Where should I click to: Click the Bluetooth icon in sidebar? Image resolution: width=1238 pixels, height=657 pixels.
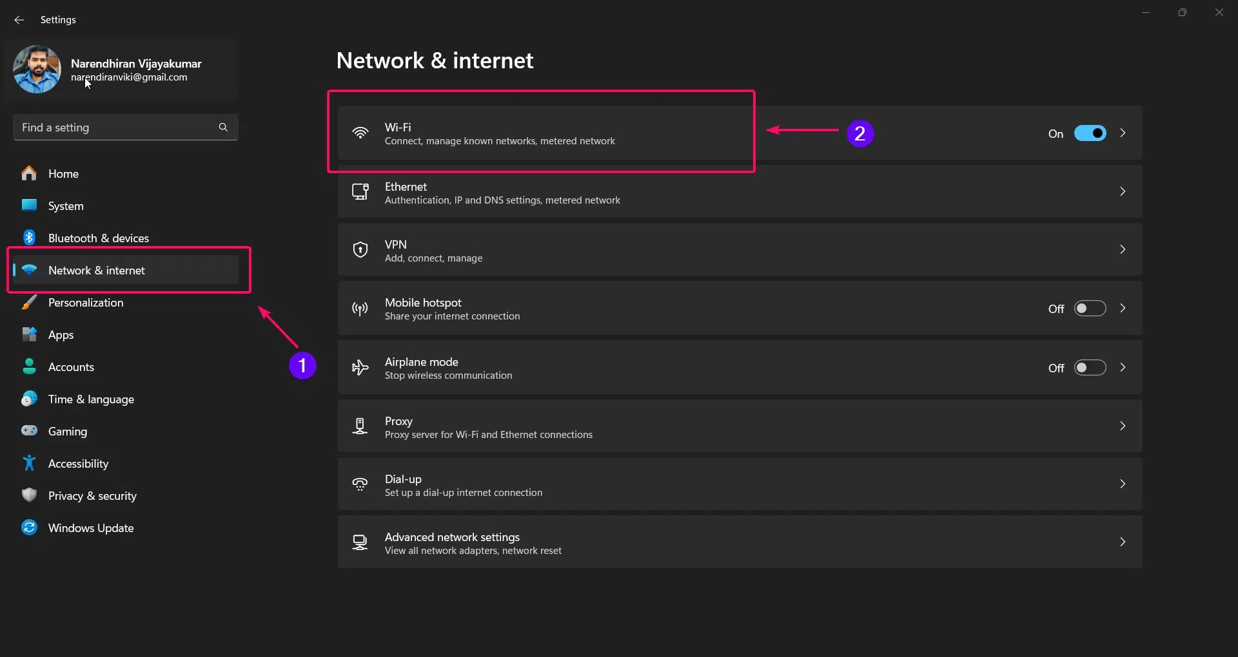coord(29,238)
